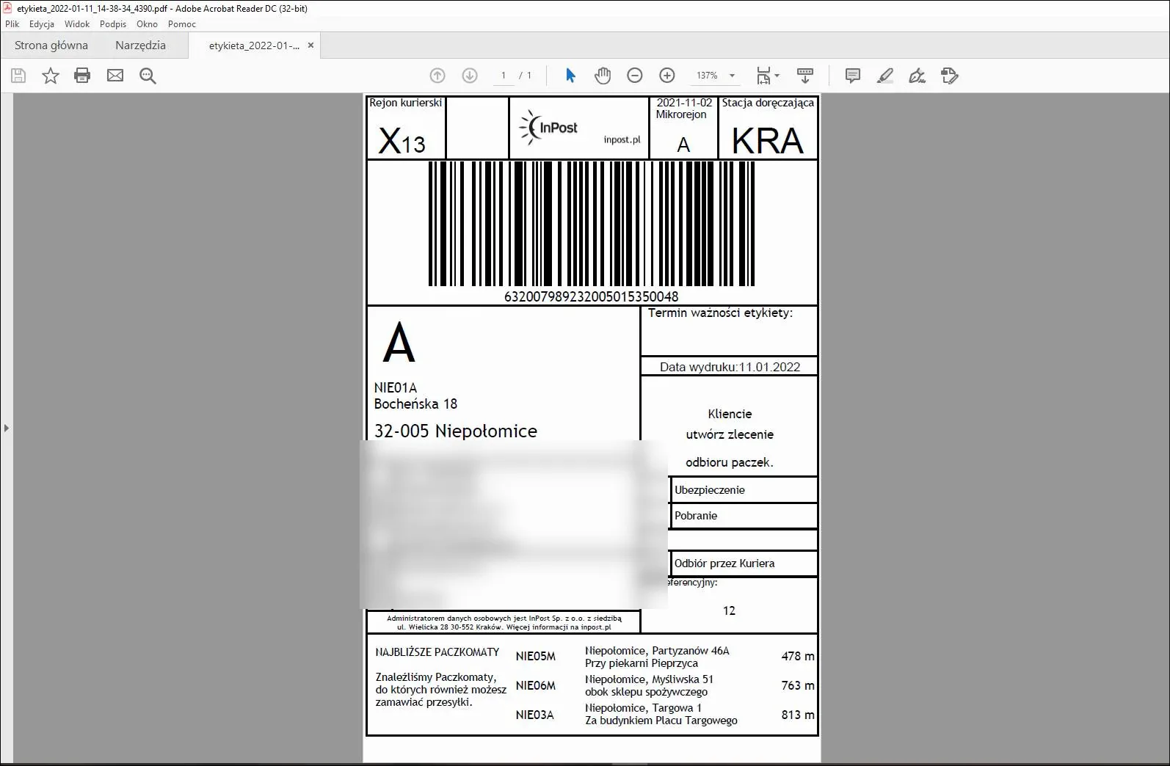Click the NIE05M paczkomat code
The height and width of the screenshot is (766, 1170).
pos(536,656)
